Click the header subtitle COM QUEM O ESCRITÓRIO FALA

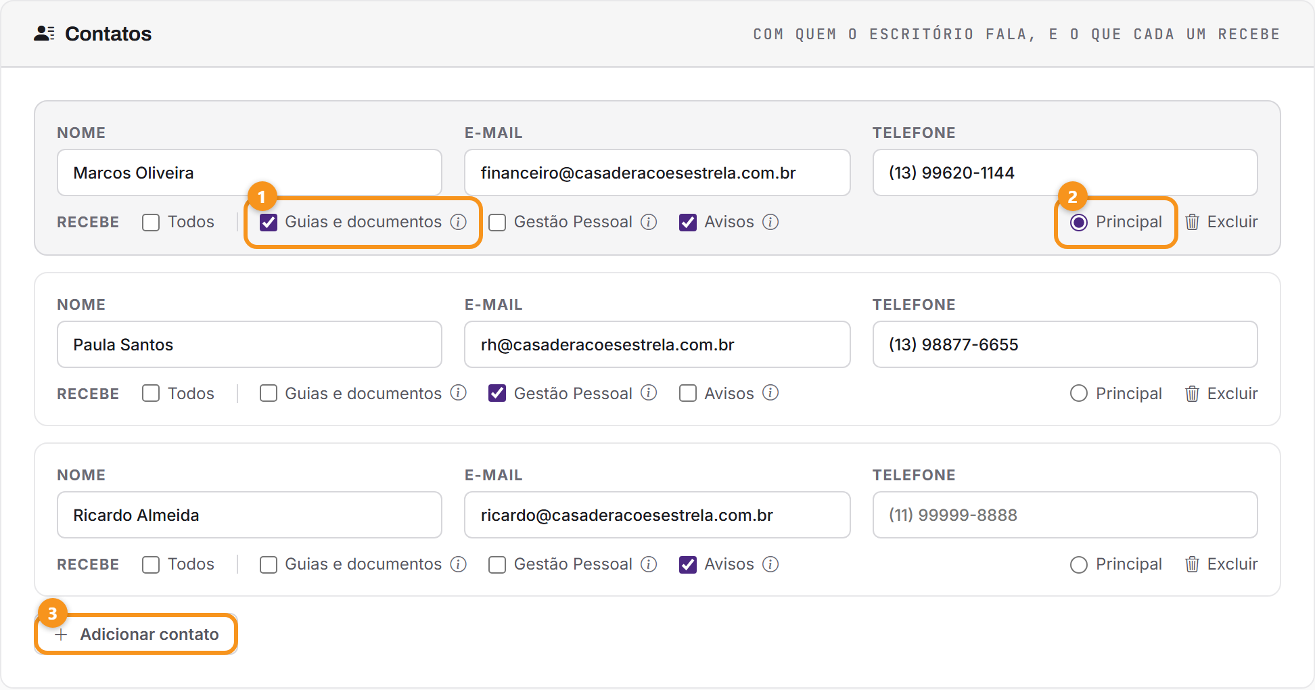pyautogui.click(x=1016, y=34)
